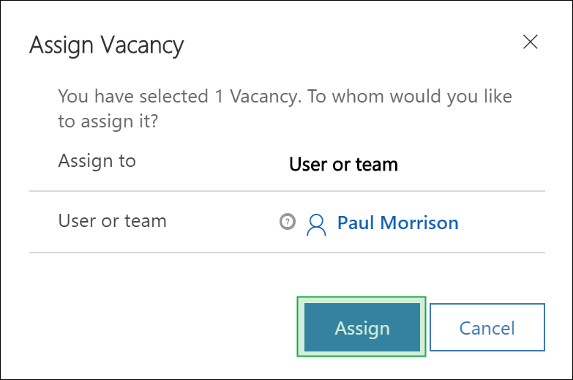Click the 'User or team' row label
The height and width of the screenshot is (380, 573).
(112, 221)
